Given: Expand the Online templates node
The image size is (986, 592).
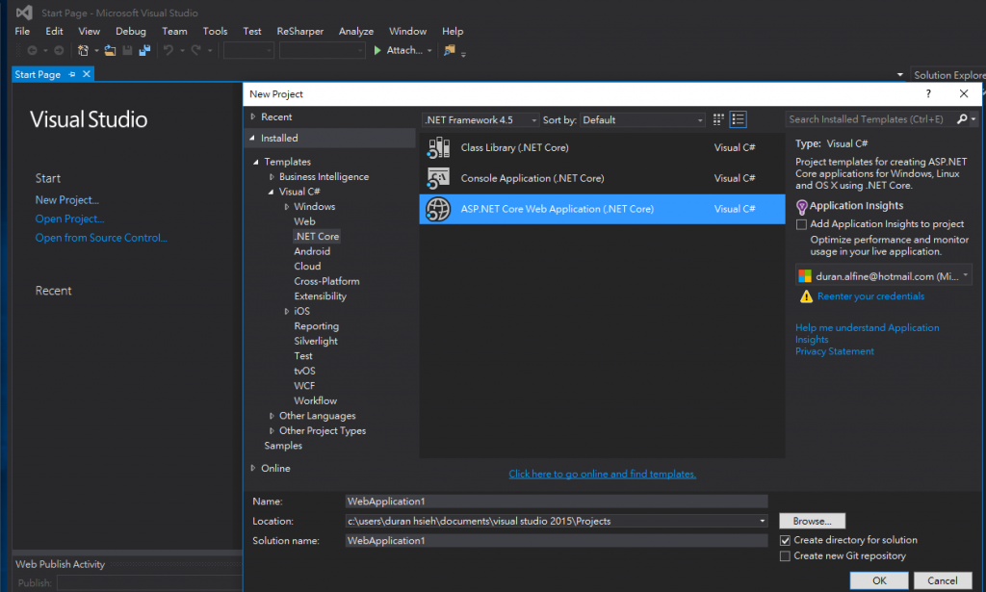Looking at the screenshot, I should [253, 468].
